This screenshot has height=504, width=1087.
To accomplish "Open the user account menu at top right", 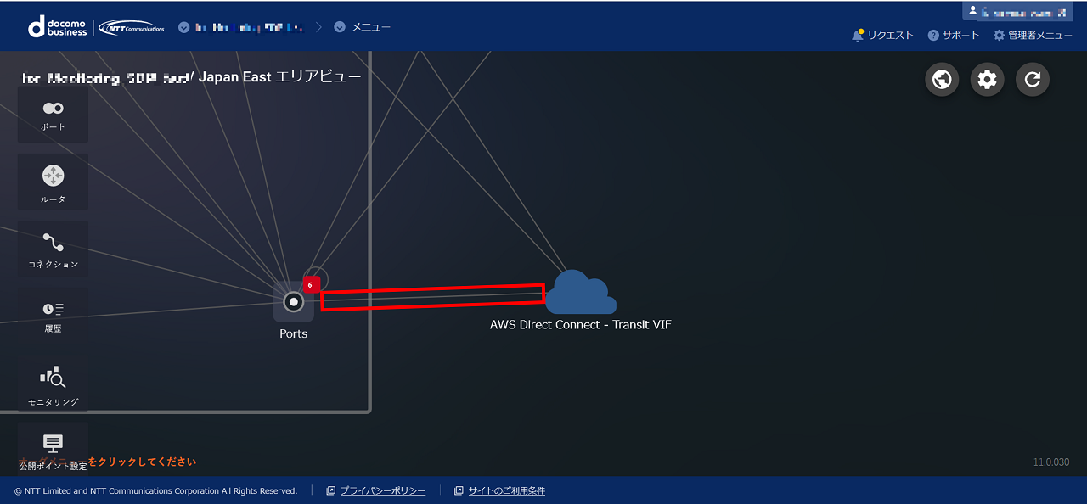I will coord(1017,12).
